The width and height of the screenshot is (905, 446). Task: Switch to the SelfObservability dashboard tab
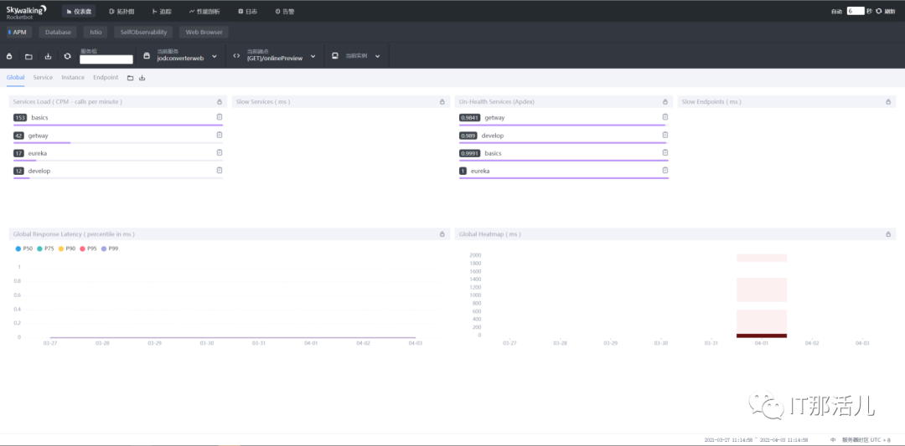(144, 33)
